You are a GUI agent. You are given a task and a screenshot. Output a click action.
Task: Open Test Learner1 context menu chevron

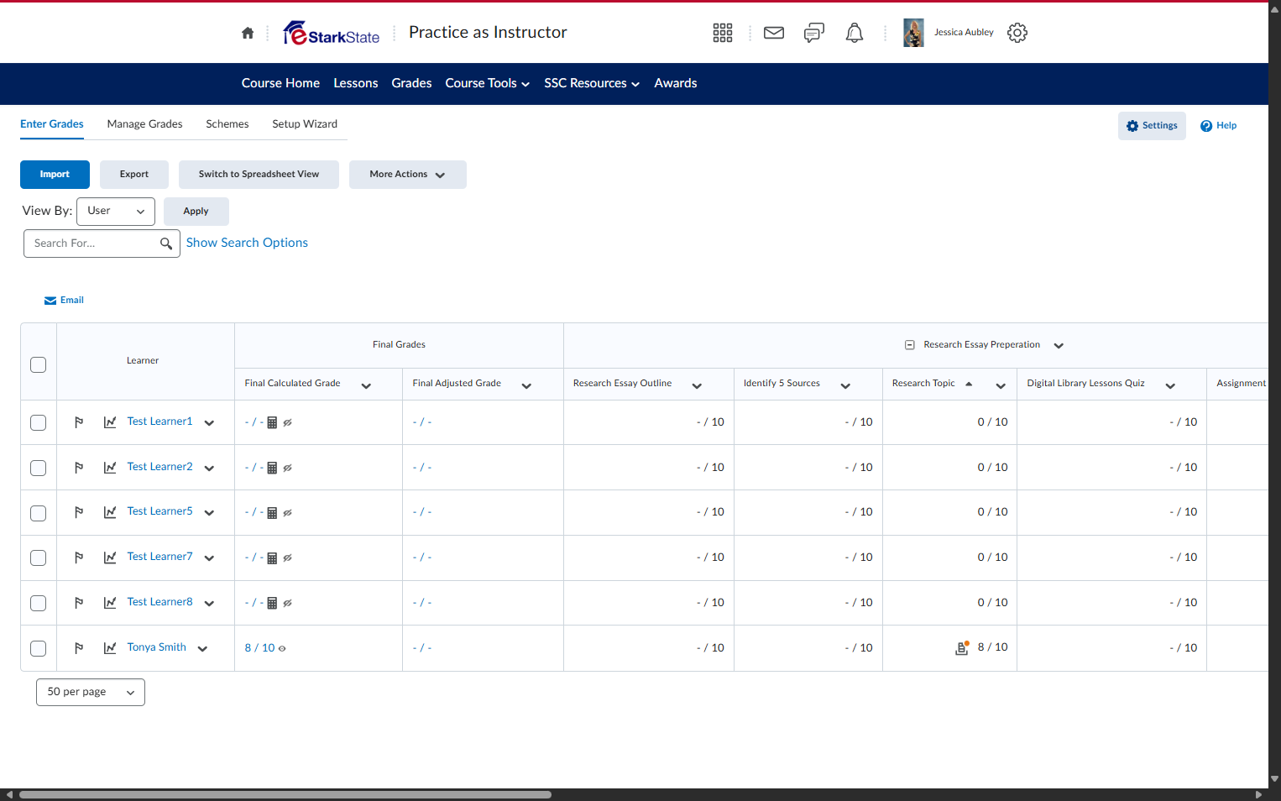(209, 422)
